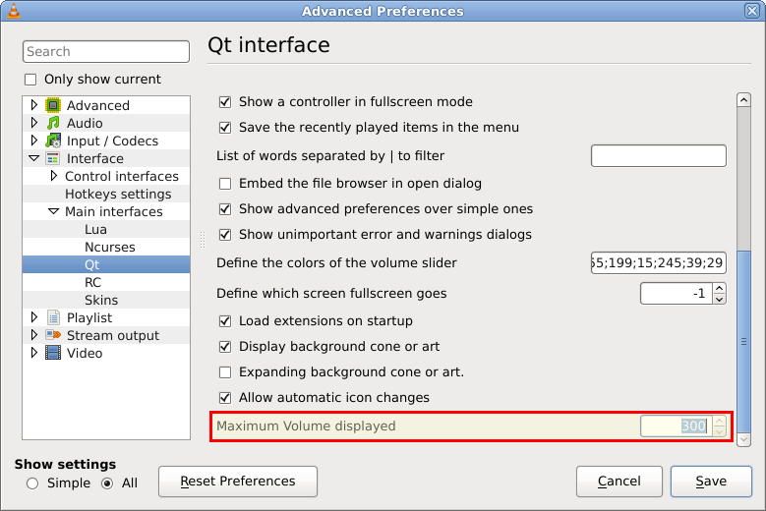The width and height of the screenshot is (766, 511).
Task: Enable Embed the file browser in open dialog
Action: 225,184
